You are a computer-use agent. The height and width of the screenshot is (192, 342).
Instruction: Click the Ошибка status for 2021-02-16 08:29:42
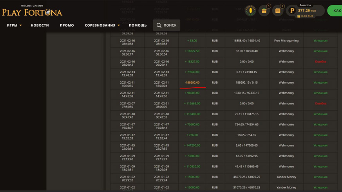tap(320, 62)
